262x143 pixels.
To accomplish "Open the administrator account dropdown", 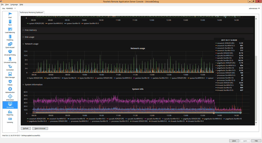I will (254, 8).
